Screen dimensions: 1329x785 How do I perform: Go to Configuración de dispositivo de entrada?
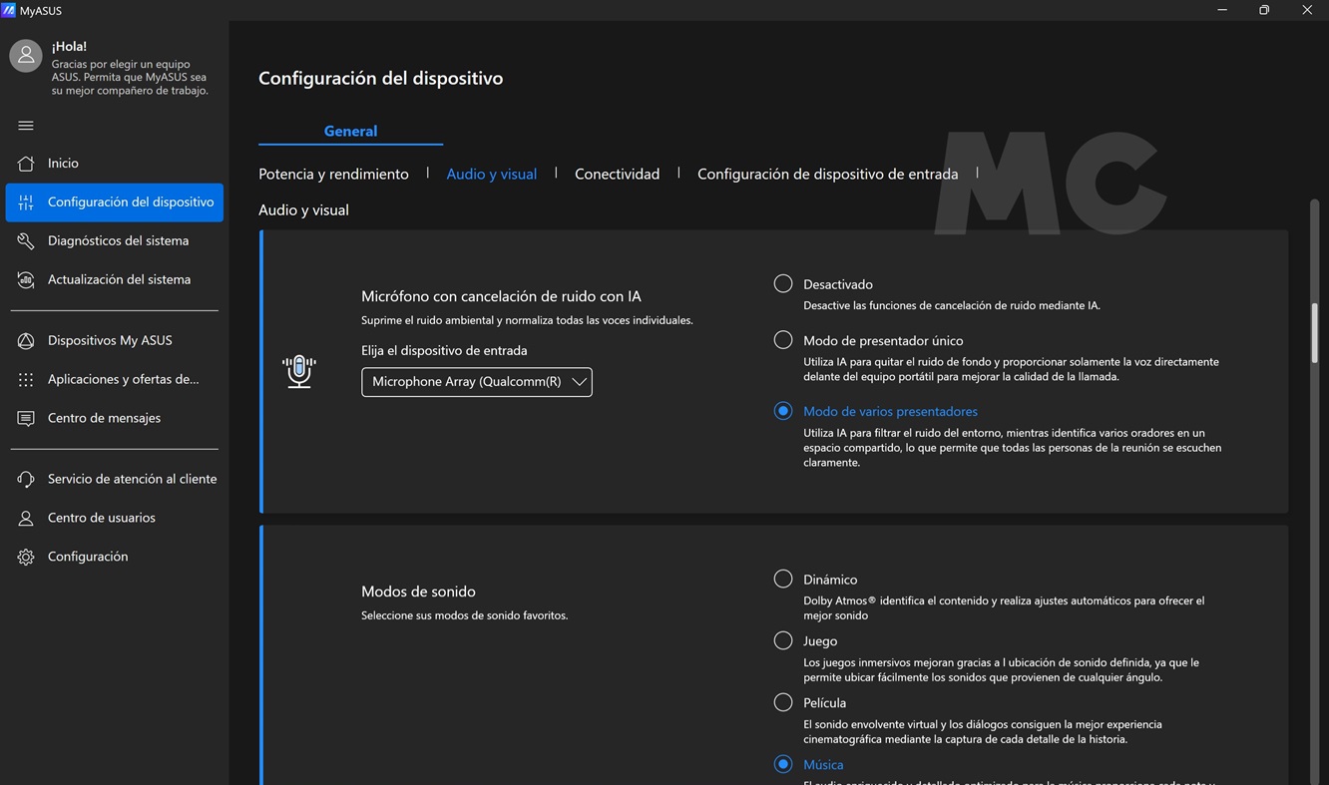[x=827, y=175]
